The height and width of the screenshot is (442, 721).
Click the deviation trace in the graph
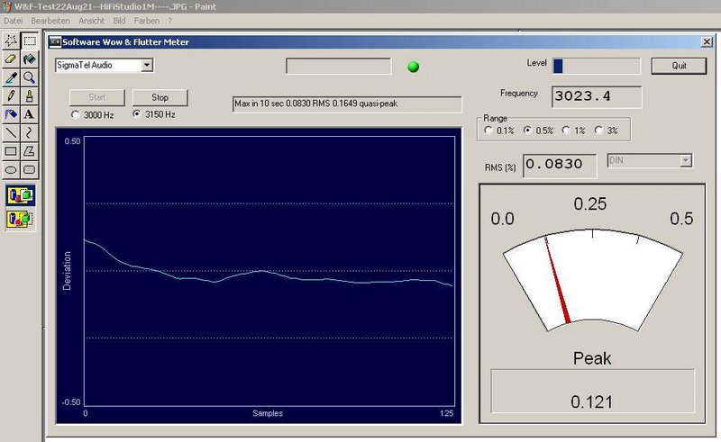pyautogui.click(x=269, y=272)
